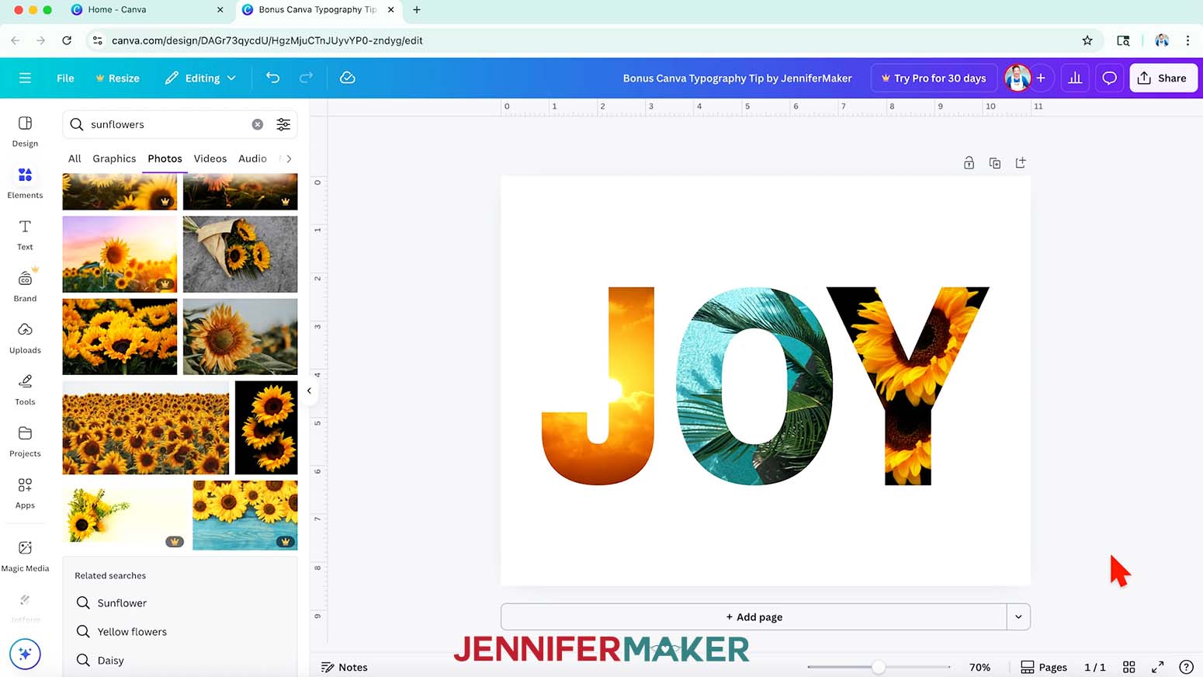Collapse the side panel with arrow
1203x677 pixels.
309,391
